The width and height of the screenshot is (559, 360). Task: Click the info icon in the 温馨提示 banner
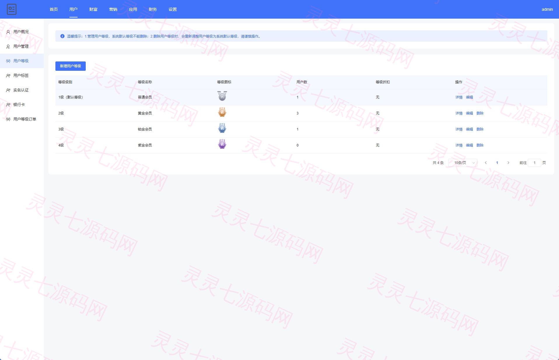(62, 36)
